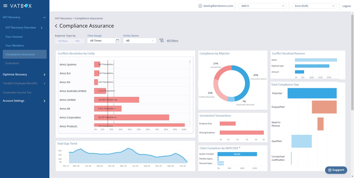Expand the Optimise Recovery menu
354x178 pixels.
(44, 75)
